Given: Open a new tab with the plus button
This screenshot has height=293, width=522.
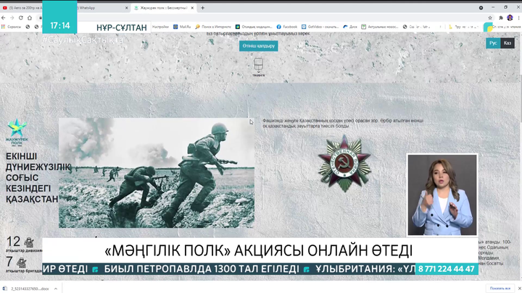Looking at the screenshot, I should [x=202, y=8].
